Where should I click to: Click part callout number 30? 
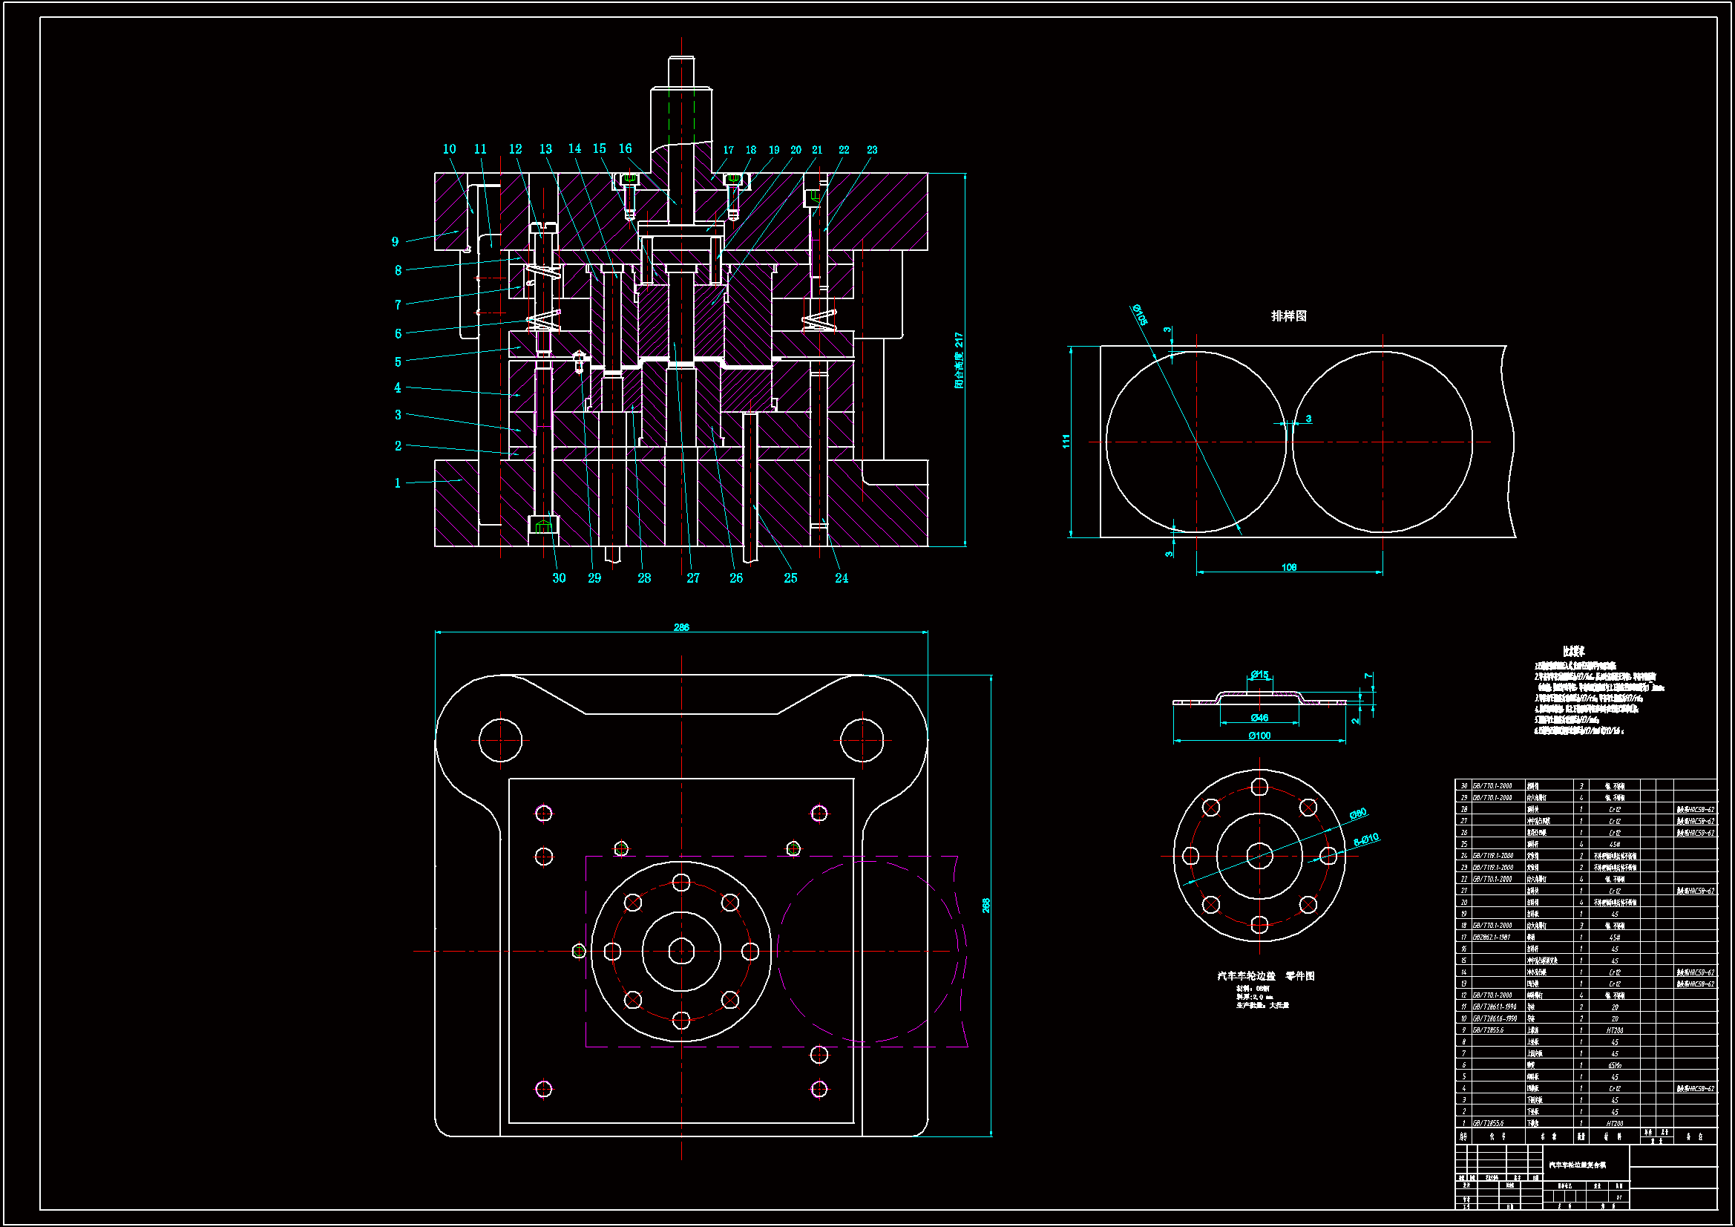click(559, 578)
